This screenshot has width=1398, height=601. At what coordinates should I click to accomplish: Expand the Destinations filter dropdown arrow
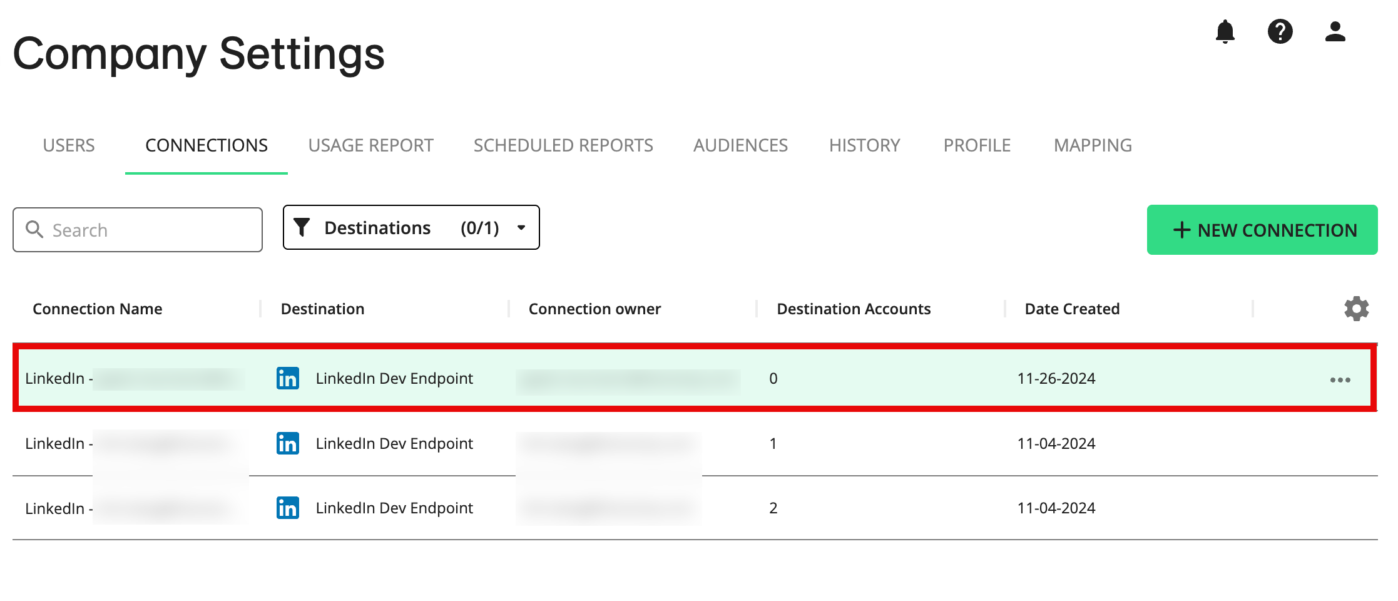[521, 228]
